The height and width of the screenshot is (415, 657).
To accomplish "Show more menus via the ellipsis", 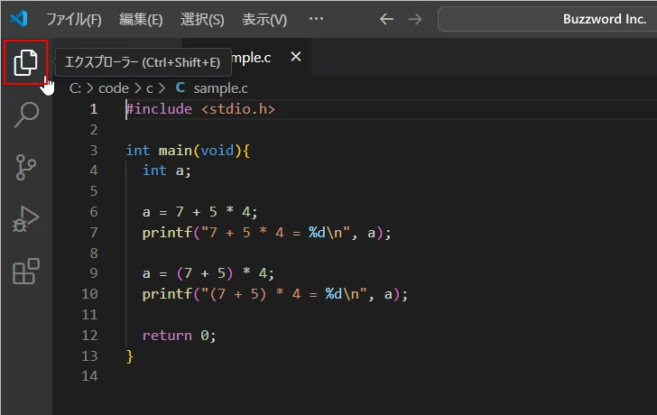I will pos(316,19).
